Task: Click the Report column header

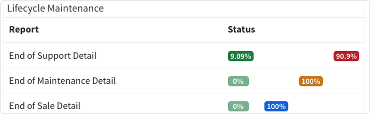Action: (x=24, y=30)
